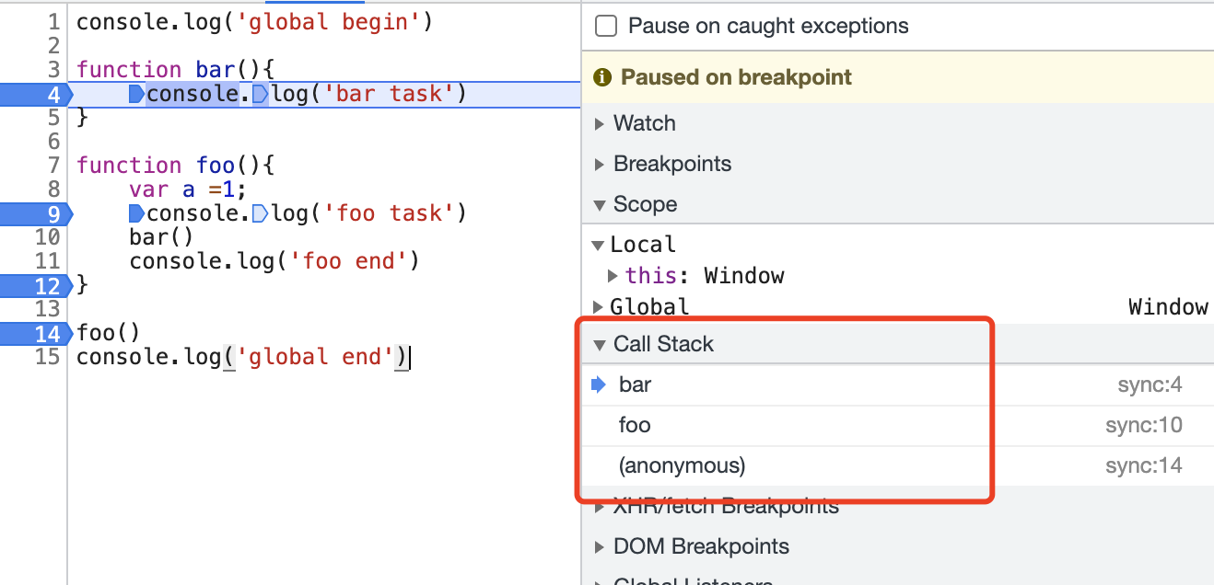The width and height of the screenshot is (1214, 585).
Task: Add a breakpoint on line number 1
Action: [x=52, y=22]
